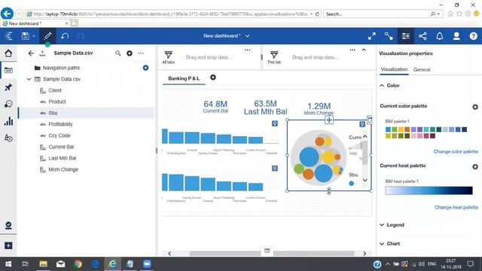
Task: Open the Sources panel in sidebar
Action: click(8, 70)
